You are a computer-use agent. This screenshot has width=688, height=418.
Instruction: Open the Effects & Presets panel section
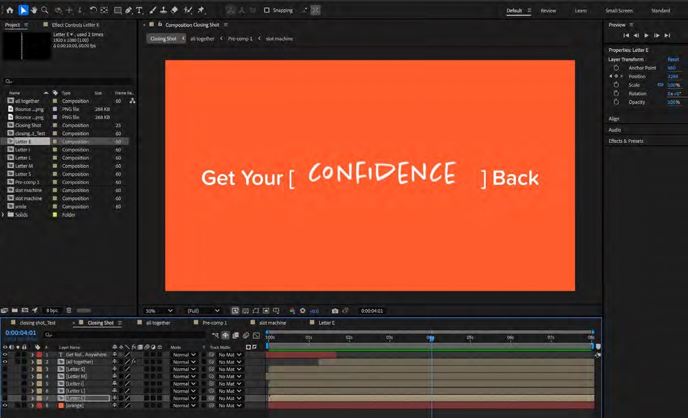pos(626,141)
